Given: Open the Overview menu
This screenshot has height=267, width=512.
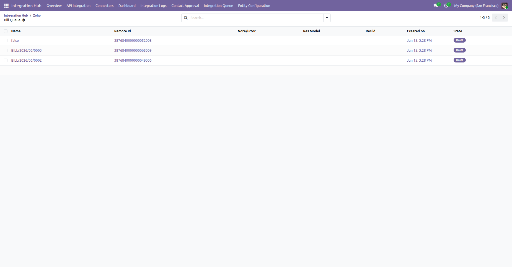Looking at the screenshot, I should pos(54,6).
